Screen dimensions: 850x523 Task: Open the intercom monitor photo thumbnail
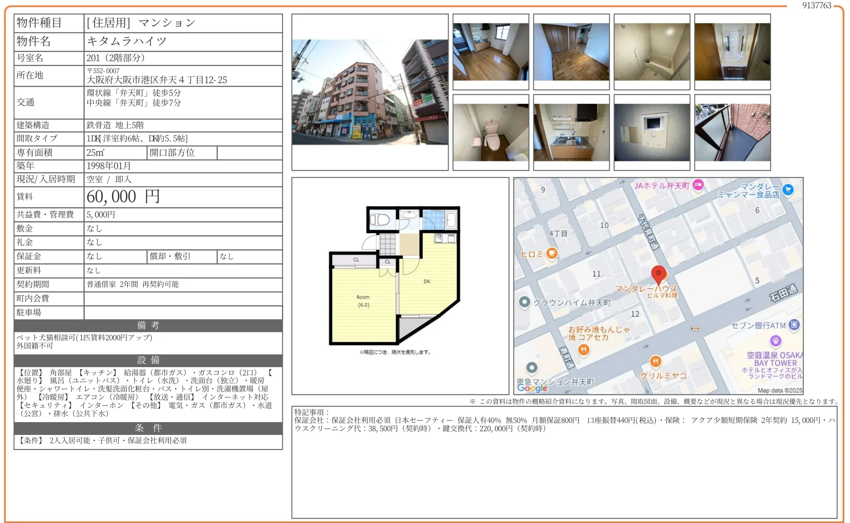tap(652, 132)
